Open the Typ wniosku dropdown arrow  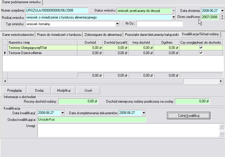[117, 24]
